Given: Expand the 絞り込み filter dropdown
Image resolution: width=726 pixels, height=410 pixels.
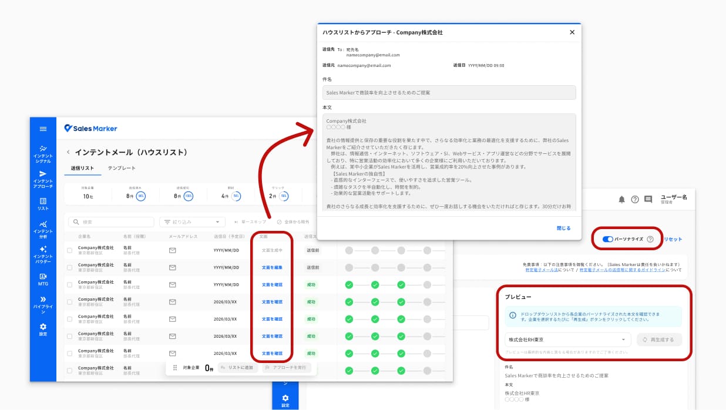Looking at the screenshot, I should 192,222.
